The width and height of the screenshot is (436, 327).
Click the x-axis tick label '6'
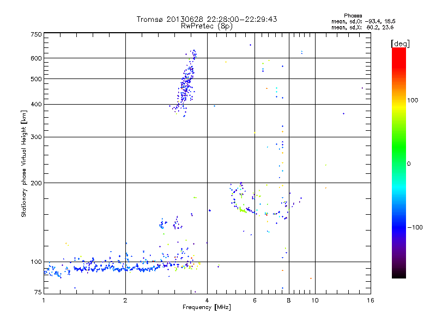pos(255,300)
